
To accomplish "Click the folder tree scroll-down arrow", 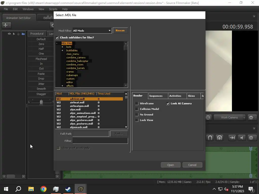I will point(126,85).
